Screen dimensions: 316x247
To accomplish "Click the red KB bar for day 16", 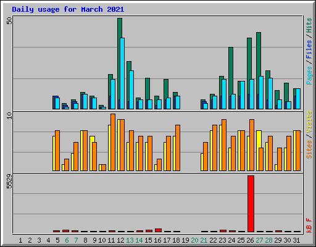I will [158, 230].
